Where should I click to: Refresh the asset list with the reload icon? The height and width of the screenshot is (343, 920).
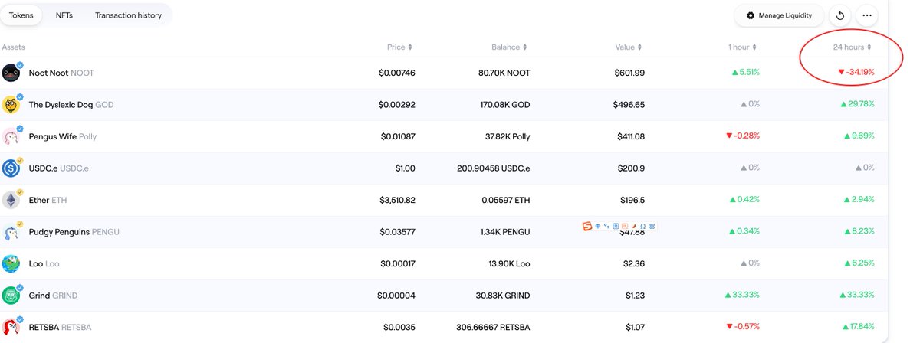click(x=840, y=15)
